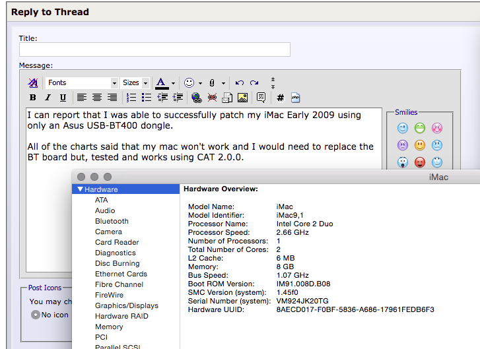The height and width of the screenshot is (349, 480).
Task: Insert the orange smiling smiley
Action: pos(420,145)
